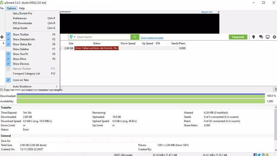
Task: Click the Report Ad link
Action: click(x=207, y=12)
